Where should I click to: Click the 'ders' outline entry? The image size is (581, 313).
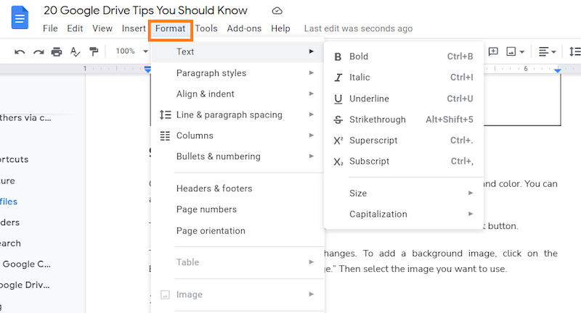(x=10, y=222)
